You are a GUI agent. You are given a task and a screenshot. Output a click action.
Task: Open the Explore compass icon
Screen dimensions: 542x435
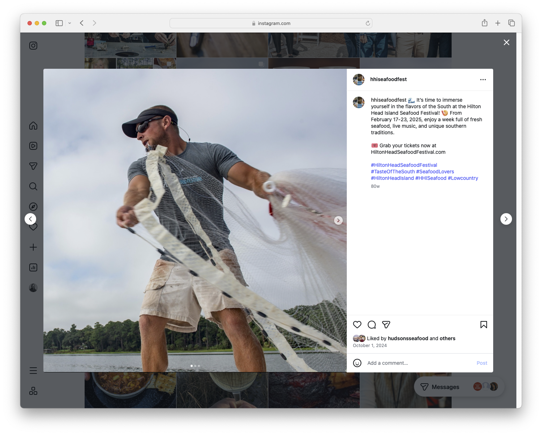pos(33,206)
